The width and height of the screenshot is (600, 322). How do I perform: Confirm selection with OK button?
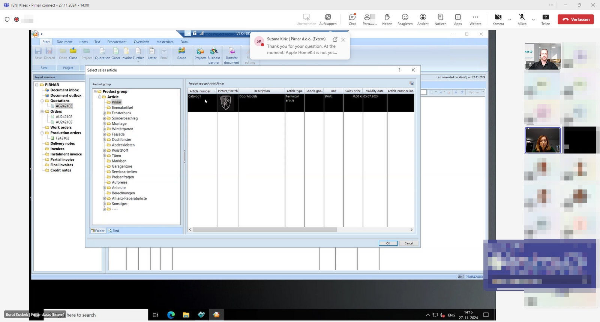[388, 243]
